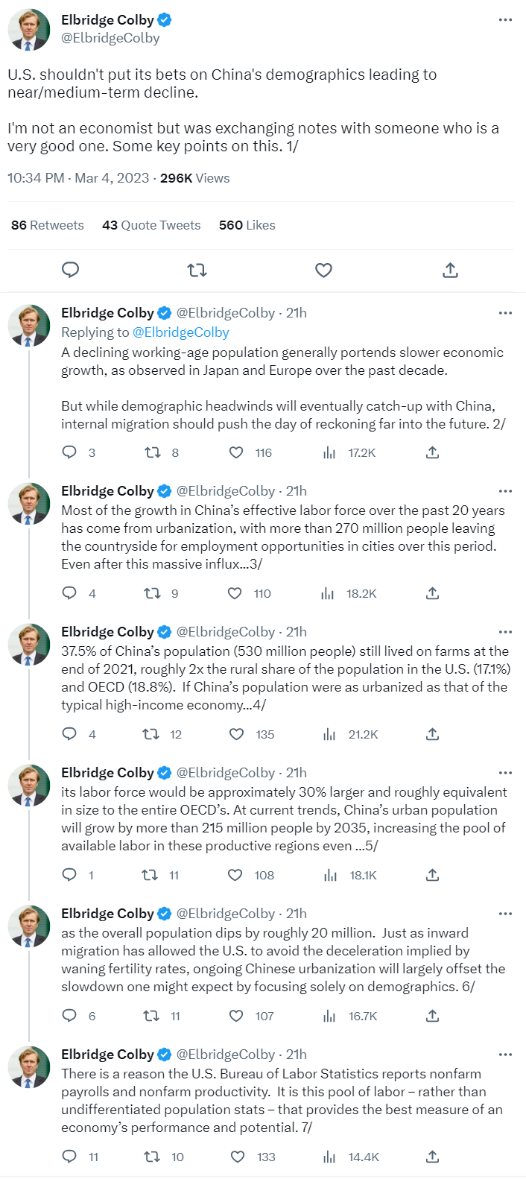Open Elbridge Colby's profile picture at top

coord(29,30)
